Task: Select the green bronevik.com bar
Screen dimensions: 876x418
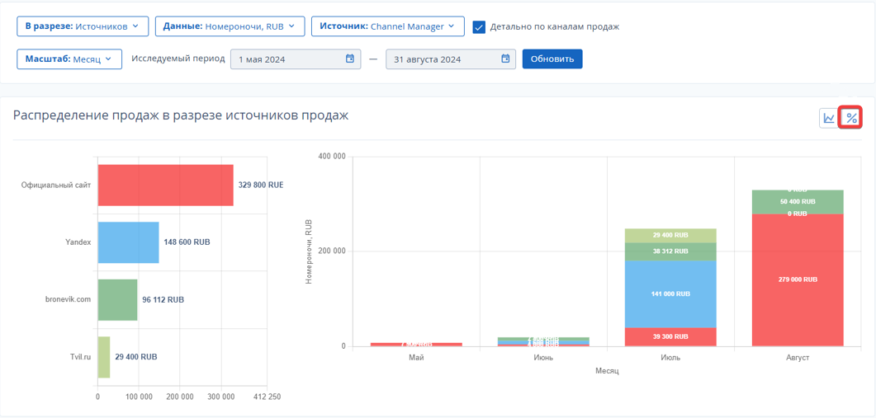Action: pos(117,299)
